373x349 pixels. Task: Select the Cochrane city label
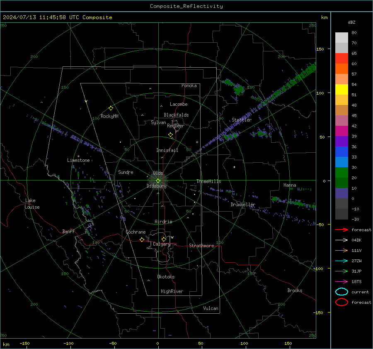coord(136,232)
